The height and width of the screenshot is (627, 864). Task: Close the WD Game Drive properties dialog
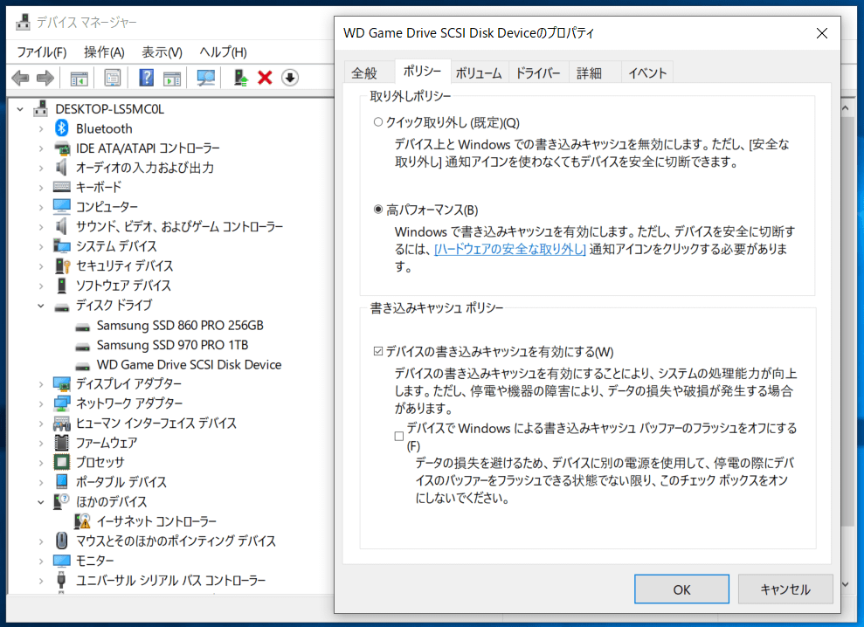pos(821,33)
